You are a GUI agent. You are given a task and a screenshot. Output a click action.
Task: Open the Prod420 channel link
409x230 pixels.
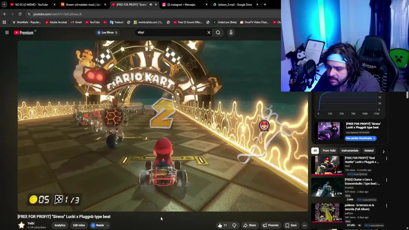(x=350, y=188)
